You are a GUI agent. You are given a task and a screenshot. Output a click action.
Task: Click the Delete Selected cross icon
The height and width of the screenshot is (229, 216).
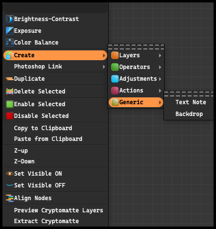tap(10, 92)
